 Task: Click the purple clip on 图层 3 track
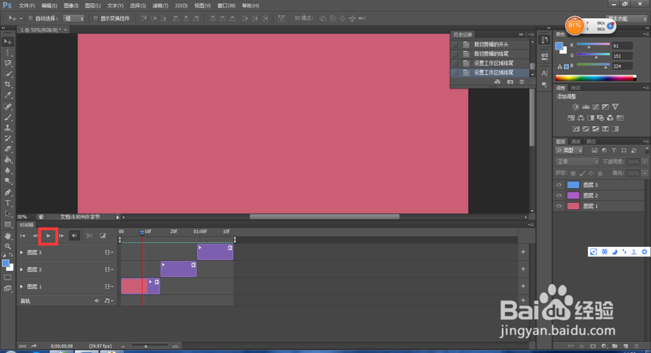215,252
